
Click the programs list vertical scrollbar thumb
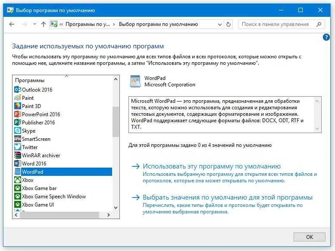116,121
